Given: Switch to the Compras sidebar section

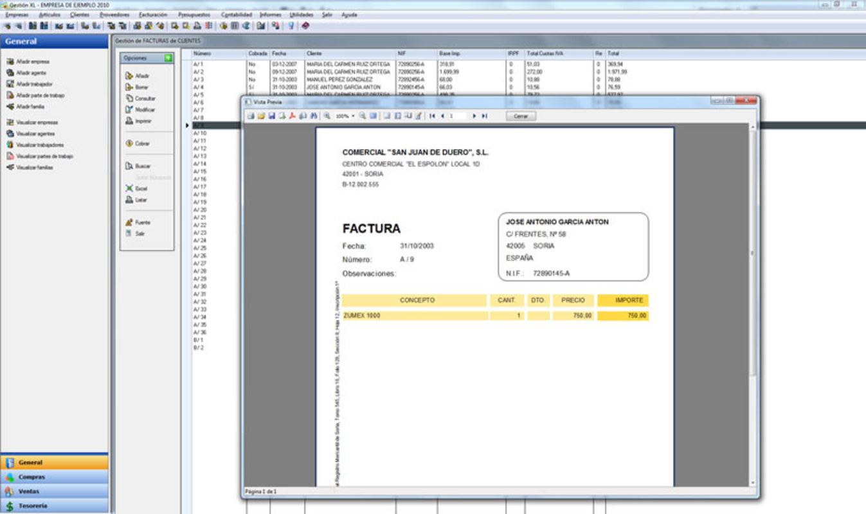Looking at the screenshot, I should (54, 477).
